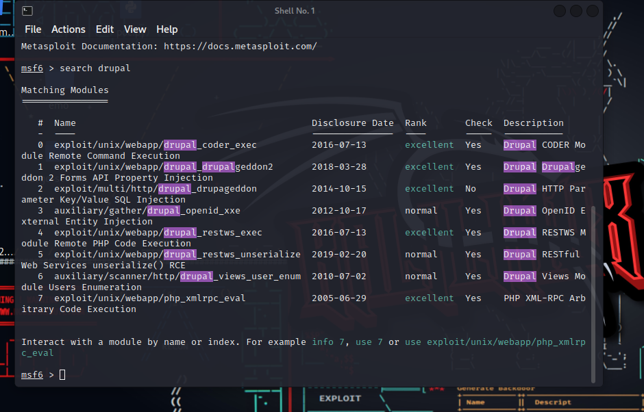This screenshot has width=644, height=412.
Task: Open the Actions menu
Action: (x=69, y=29)
